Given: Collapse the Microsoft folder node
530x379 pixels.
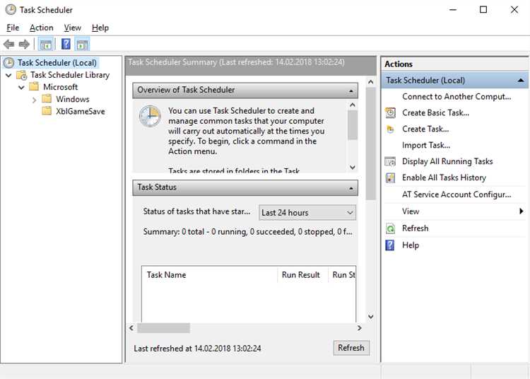Looking at the screenshot, I should (21, 87).
